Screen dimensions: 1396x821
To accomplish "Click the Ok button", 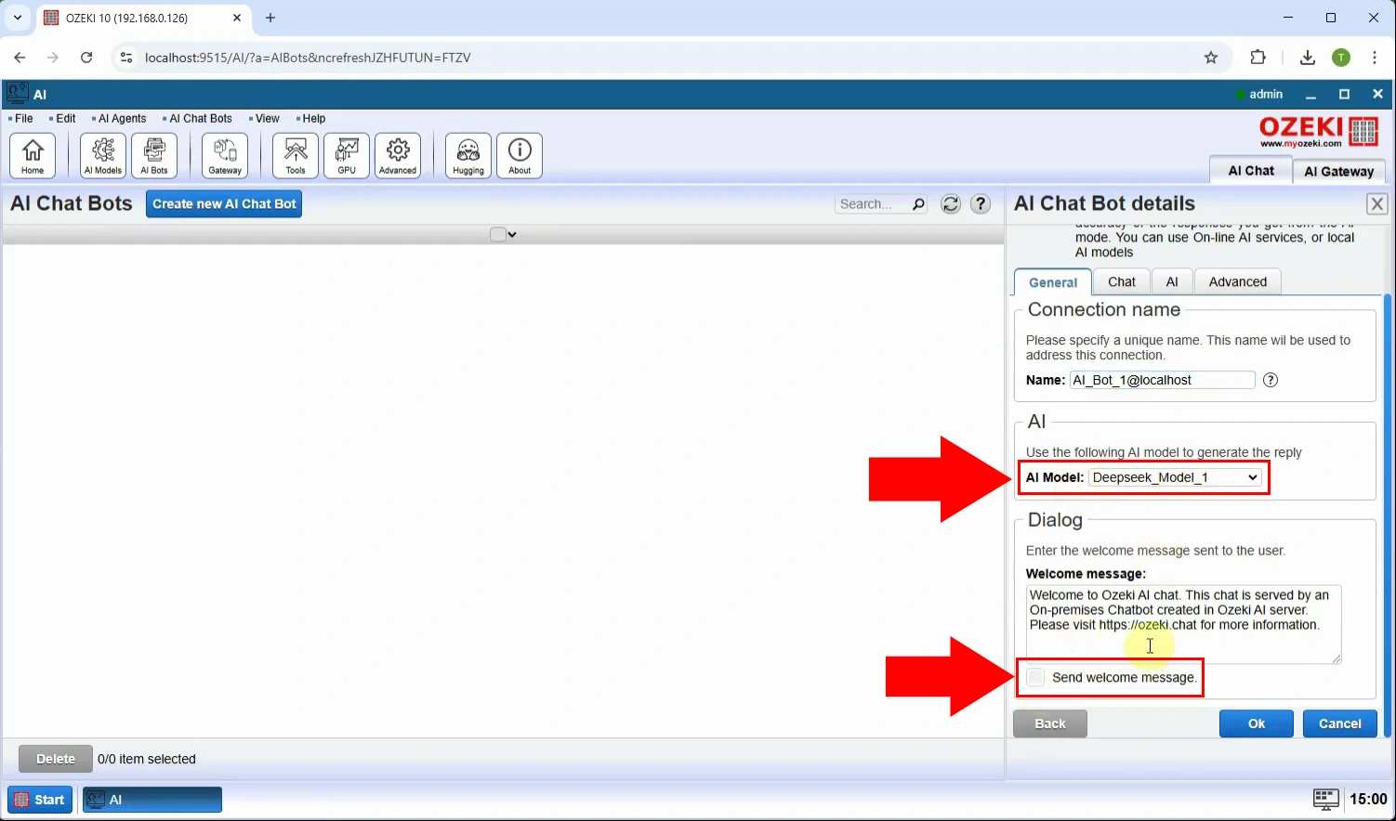I will point(1257,723).
